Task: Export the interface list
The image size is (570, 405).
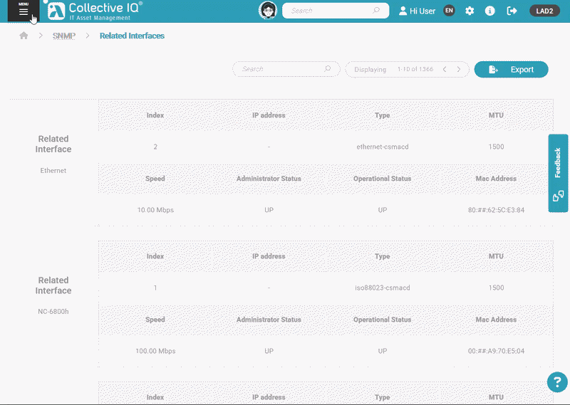Action: point(511,69)
